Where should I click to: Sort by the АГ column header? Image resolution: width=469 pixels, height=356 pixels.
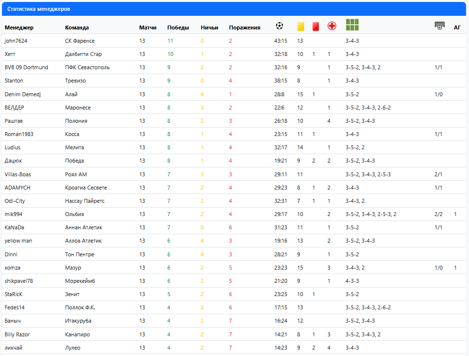point(457,27)
